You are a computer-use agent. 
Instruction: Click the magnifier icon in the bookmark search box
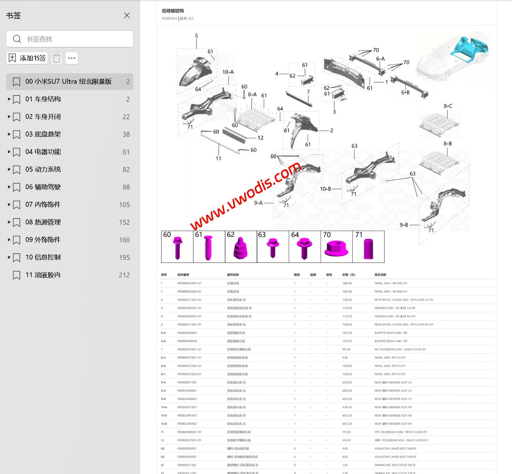[17, 39]
